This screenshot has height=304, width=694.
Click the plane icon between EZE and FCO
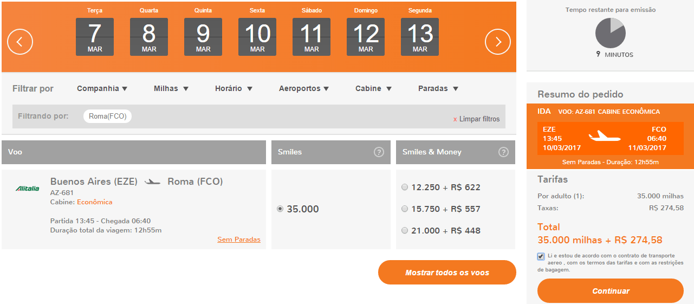click(x=153, y=182)
